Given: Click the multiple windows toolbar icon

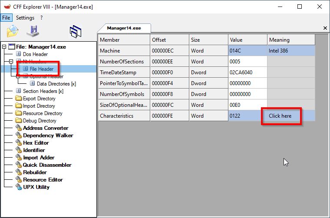Looking at the screenshot, I should [x=76, y=32].
